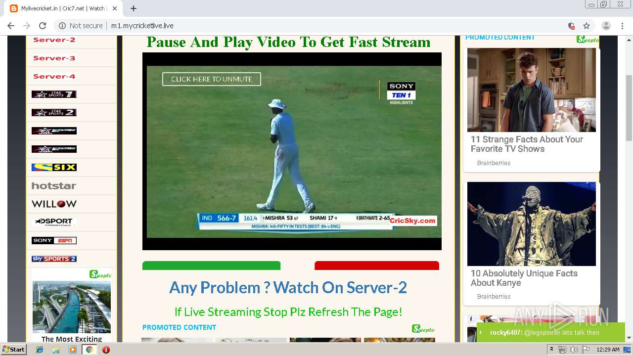
Task: Click the red button below the video
Action: [x=377, y=266]
